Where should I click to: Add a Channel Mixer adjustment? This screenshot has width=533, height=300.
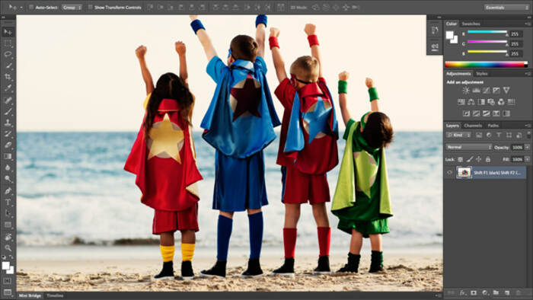click(x=501, y=102)
